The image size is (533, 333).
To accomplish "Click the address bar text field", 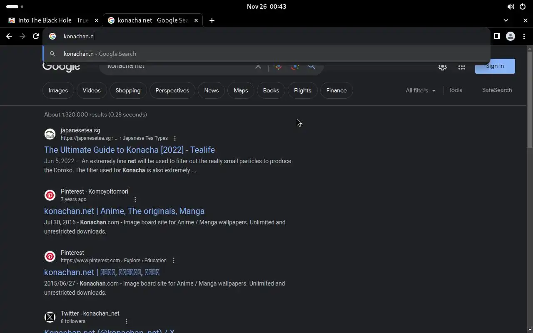I will click(x=266, y=36).
